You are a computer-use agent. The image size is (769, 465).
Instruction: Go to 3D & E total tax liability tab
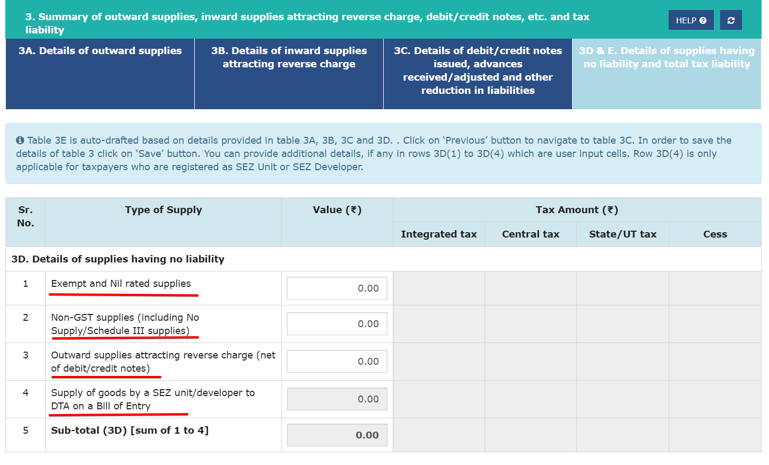coord(667,74)
